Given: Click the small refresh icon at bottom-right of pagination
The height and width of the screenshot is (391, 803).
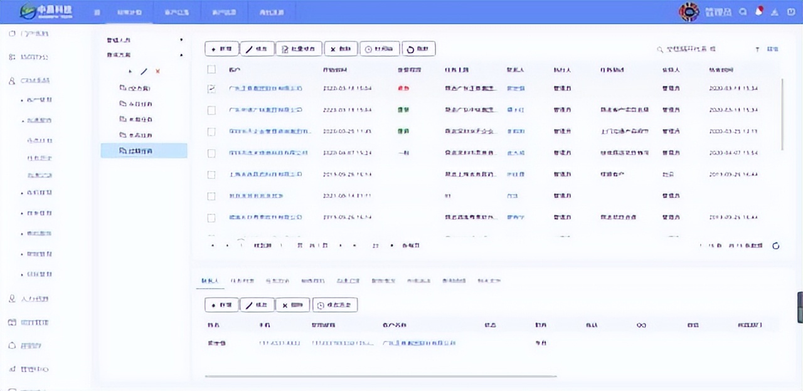Looking at the screenshot, I should pos(776,246).
